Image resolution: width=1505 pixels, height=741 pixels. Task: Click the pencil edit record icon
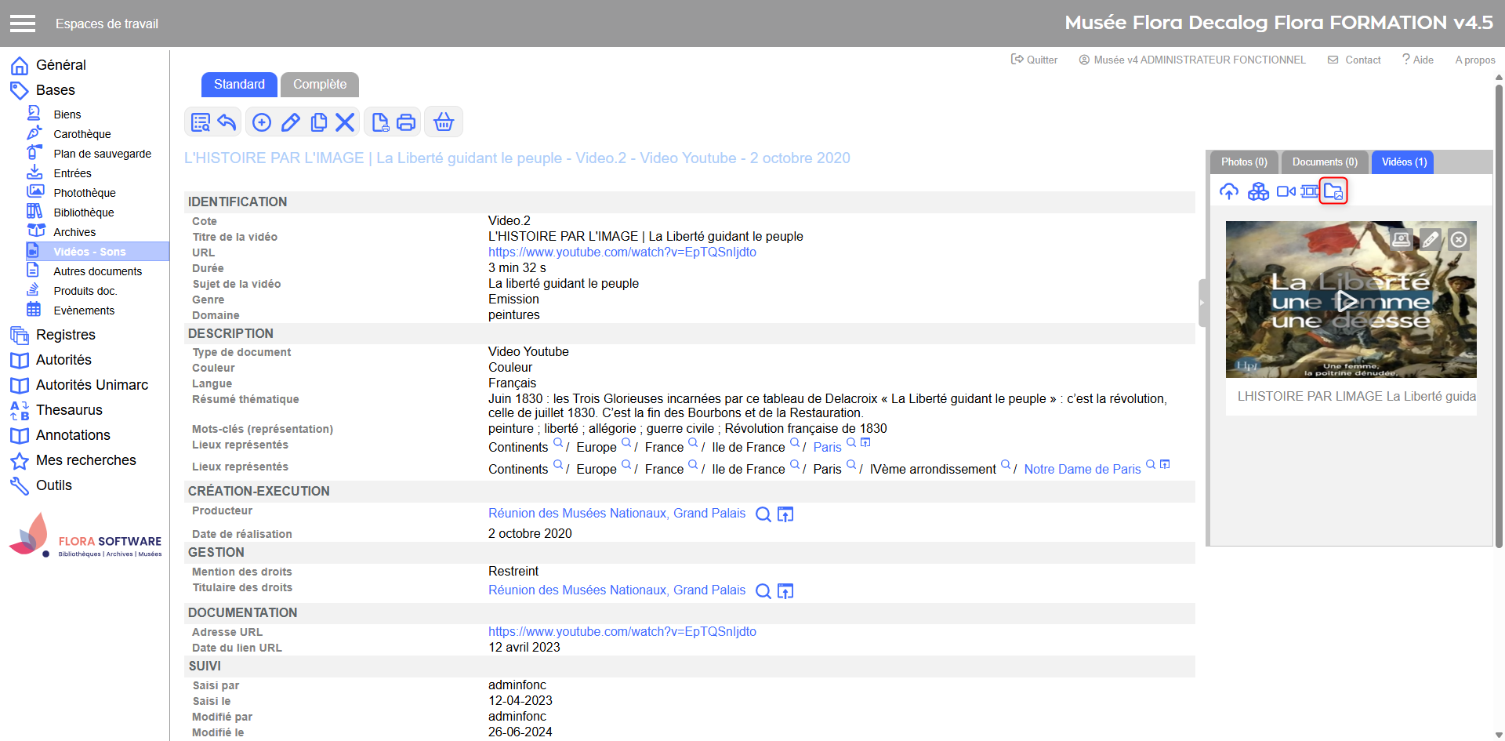[x=290, y=122]
